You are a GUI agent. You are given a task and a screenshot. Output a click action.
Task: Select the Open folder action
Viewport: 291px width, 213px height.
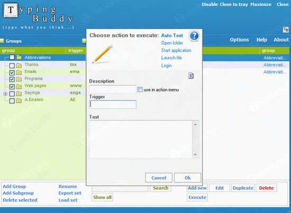(172, 43)
